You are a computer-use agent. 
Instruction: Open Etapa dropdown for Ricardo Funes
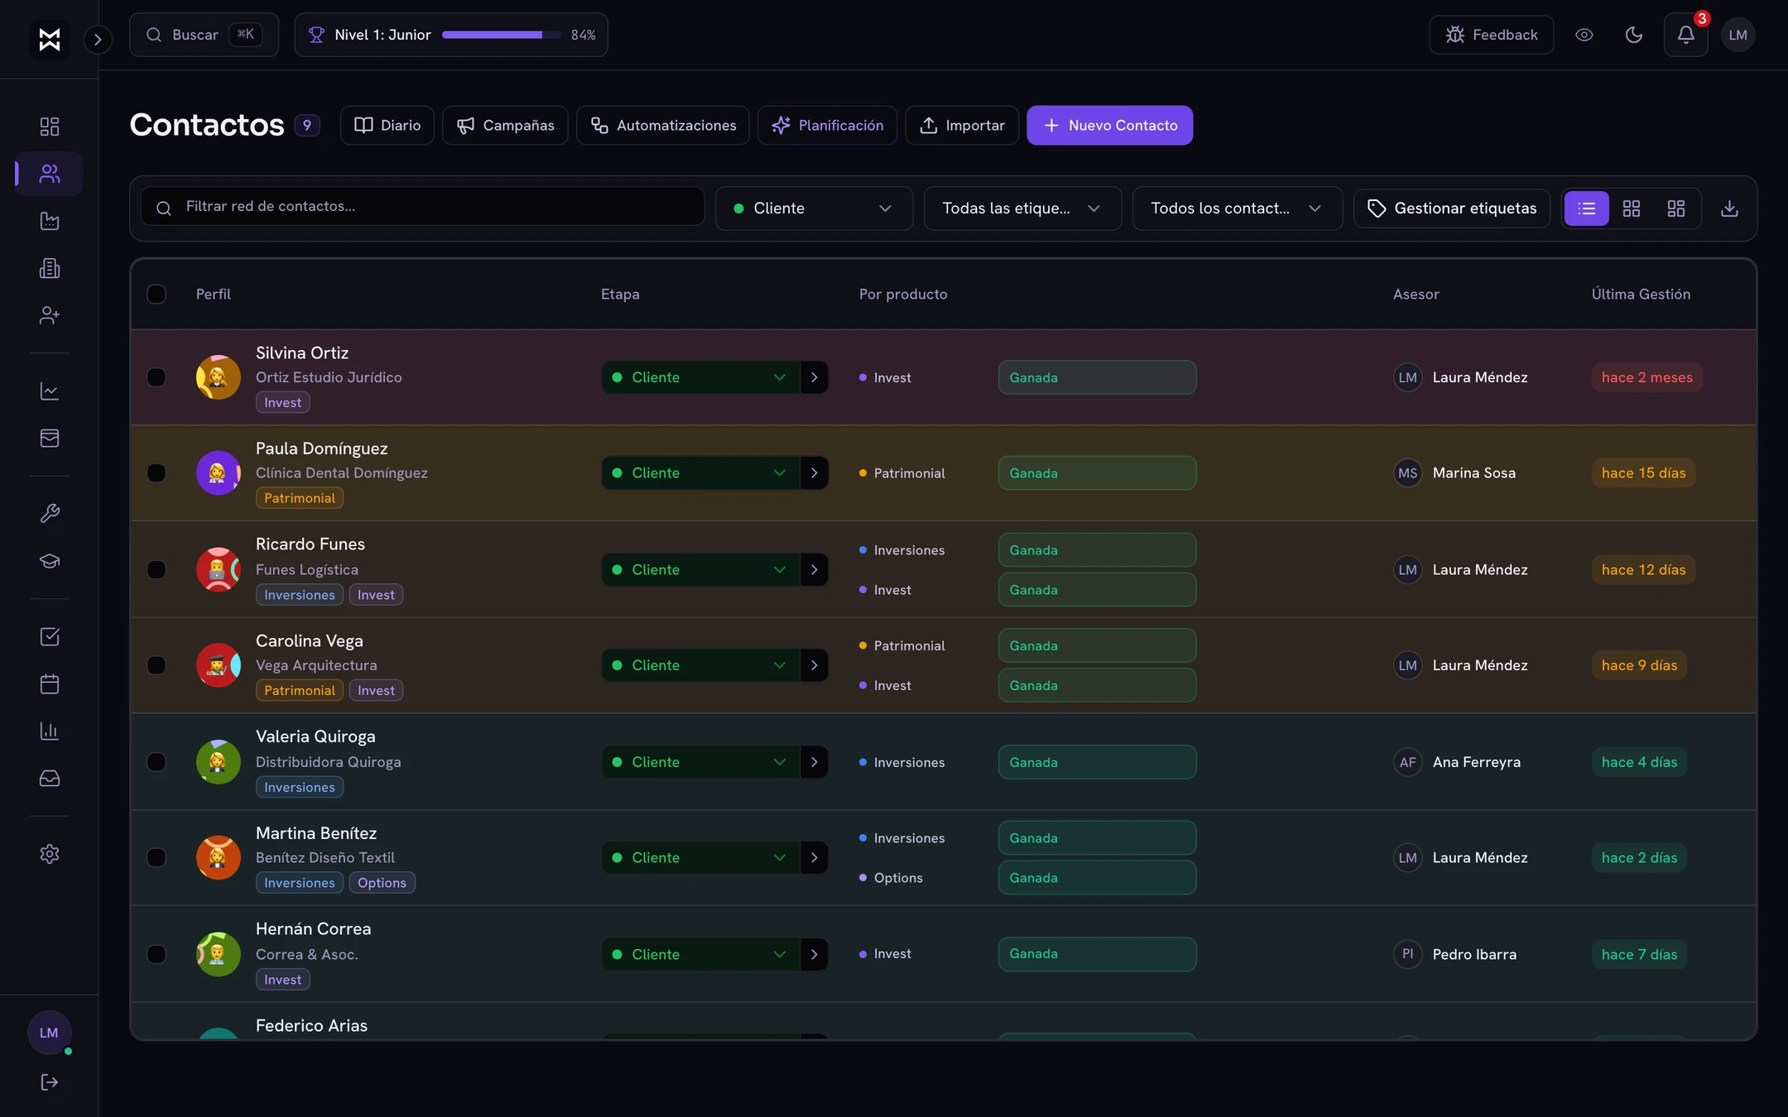[x=700, y=569]
